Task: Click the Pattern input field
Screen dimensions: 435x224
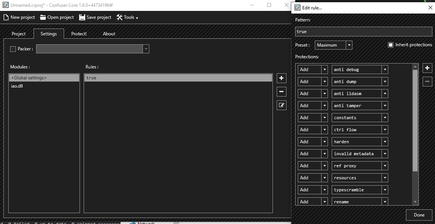Action: pos(363,32)
